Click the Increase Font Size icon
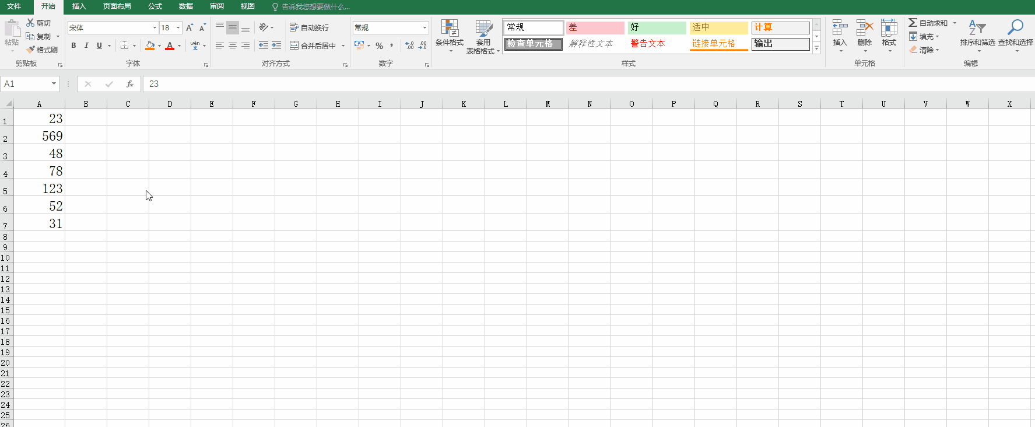The width and height of the screenshot is (1035, 427). [190, 27]
